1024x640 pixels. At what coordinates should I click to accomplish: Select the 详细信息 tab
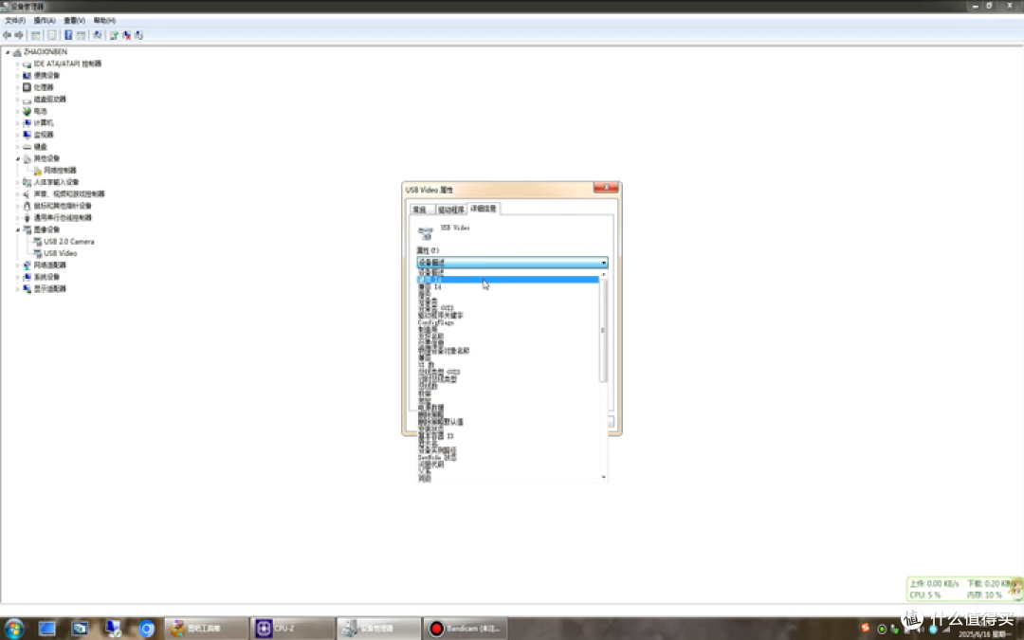[484, 209]
